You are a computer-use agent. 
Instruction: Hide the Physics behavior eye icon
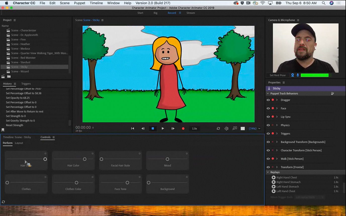(x=268, y=125)
